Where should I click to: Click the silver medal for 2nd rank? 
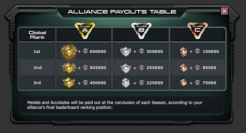[x=125, y=67]
